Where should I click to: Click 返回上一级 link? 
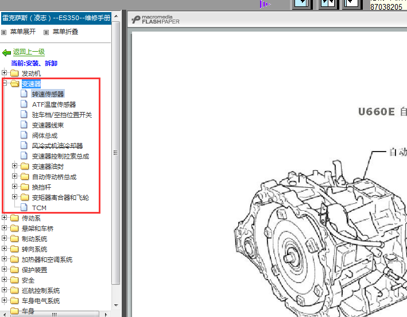click(29, 52)
